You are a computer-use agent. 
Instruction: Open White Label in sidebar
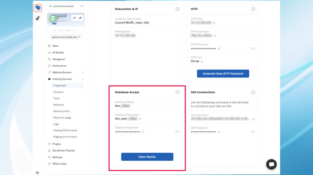coord(59,164)
